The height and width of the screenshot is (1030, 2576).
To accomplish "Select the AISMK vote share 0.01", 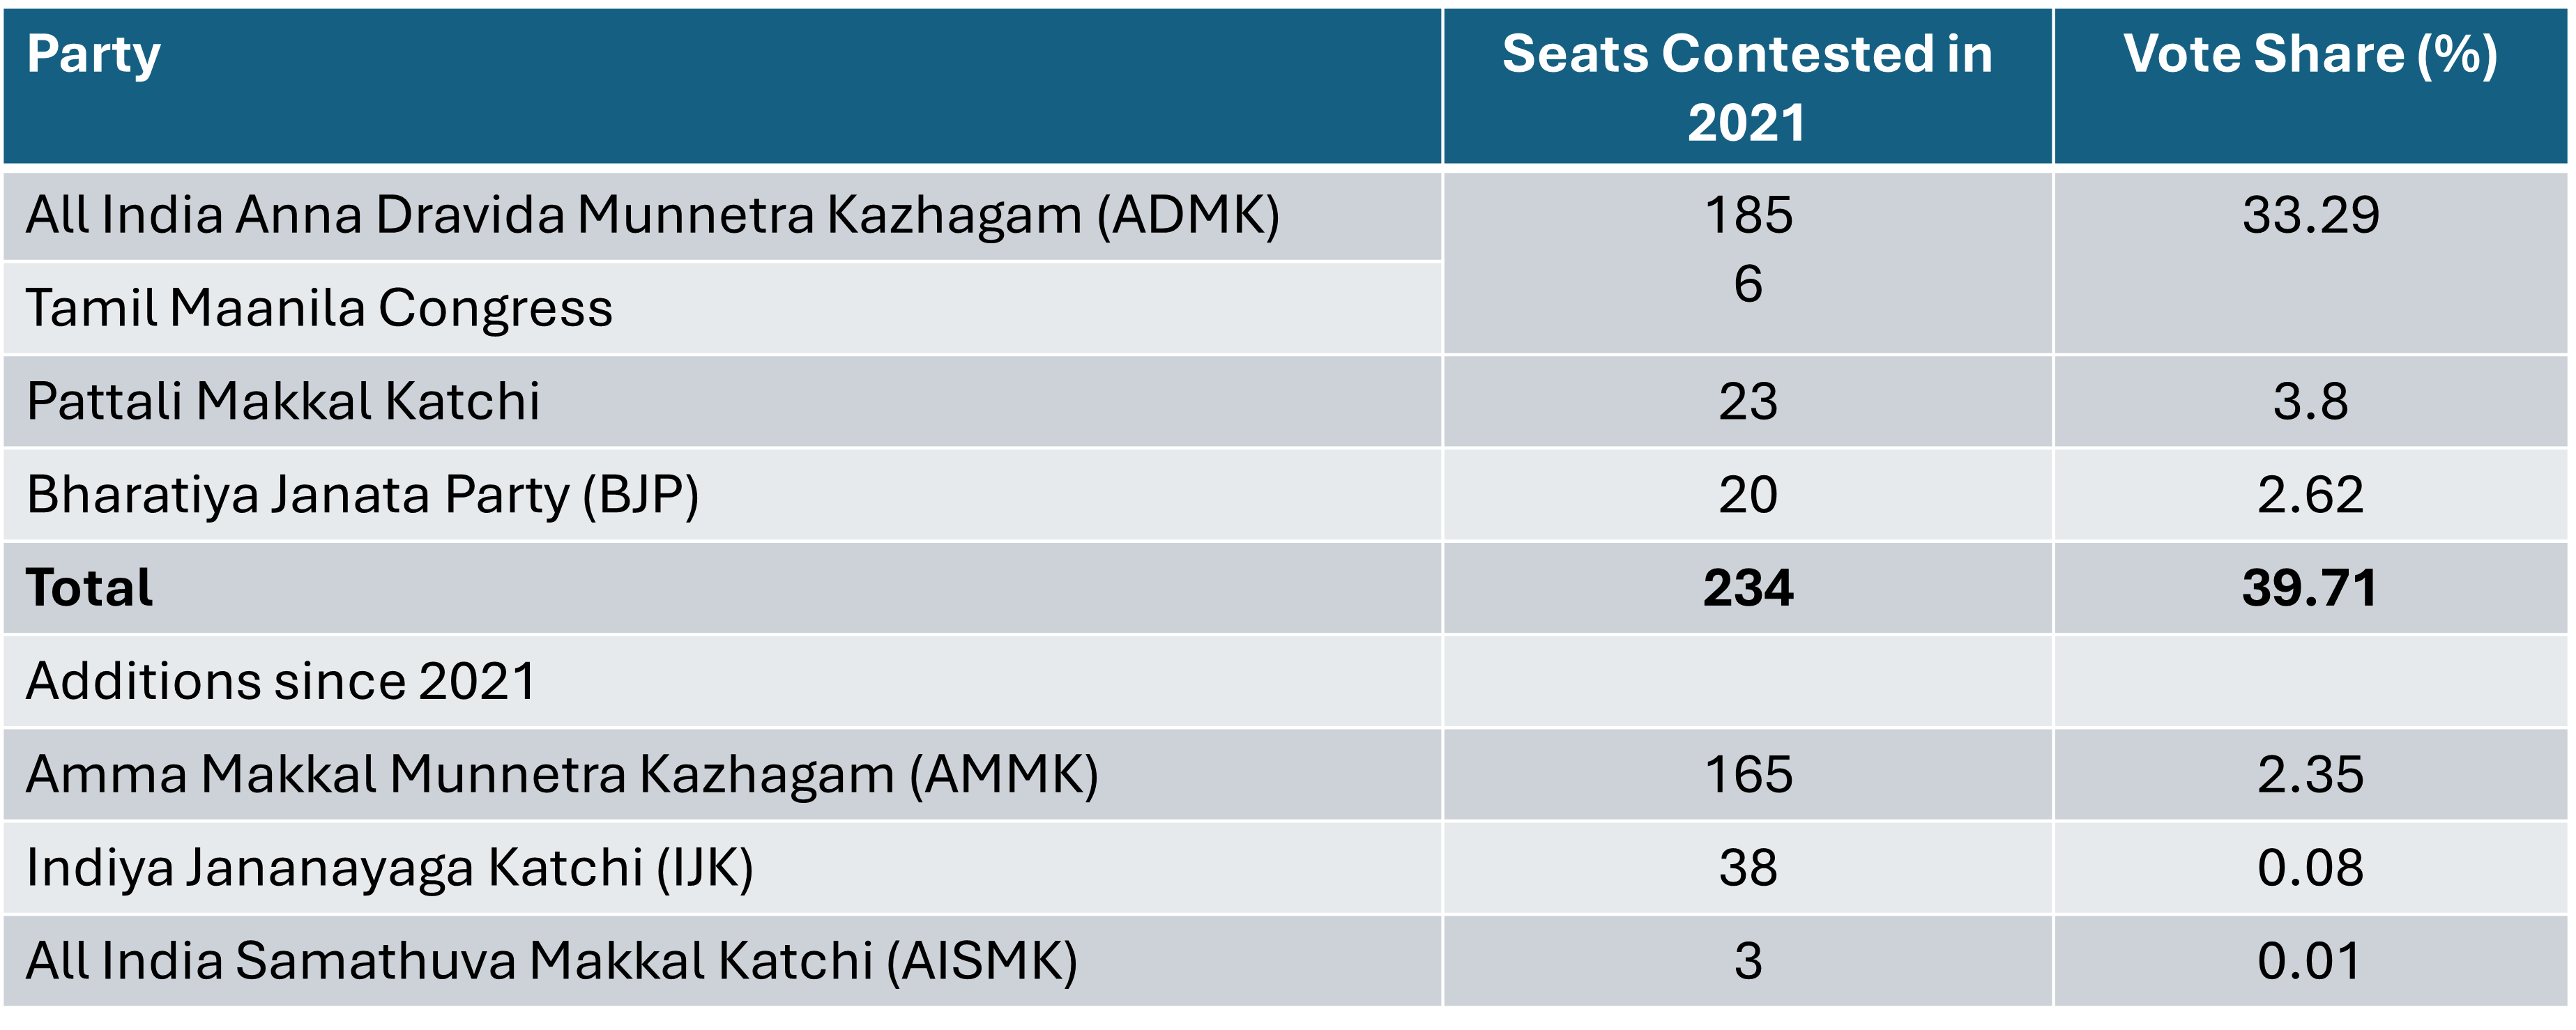I will click(2310, 960).
